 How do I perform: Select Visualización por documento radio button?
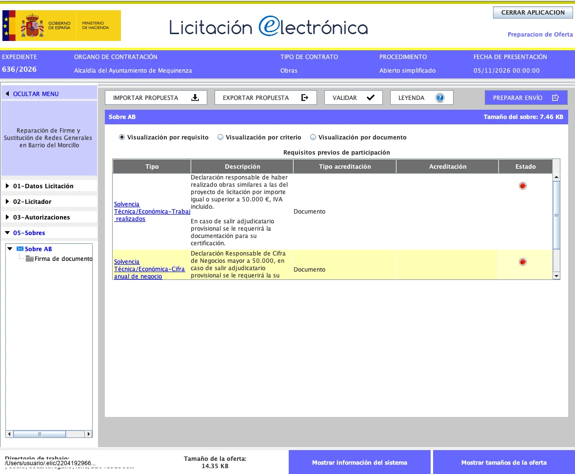(313, 137)
